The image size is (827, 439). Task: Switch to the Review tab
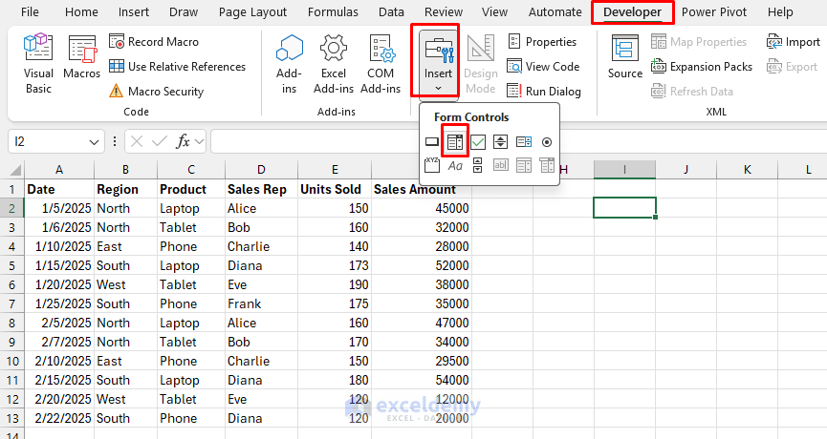(444, 11)
